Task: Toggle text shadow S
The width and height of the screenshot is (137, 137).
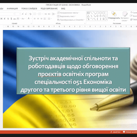Action: pyautogui.click(x=11, y=19)
